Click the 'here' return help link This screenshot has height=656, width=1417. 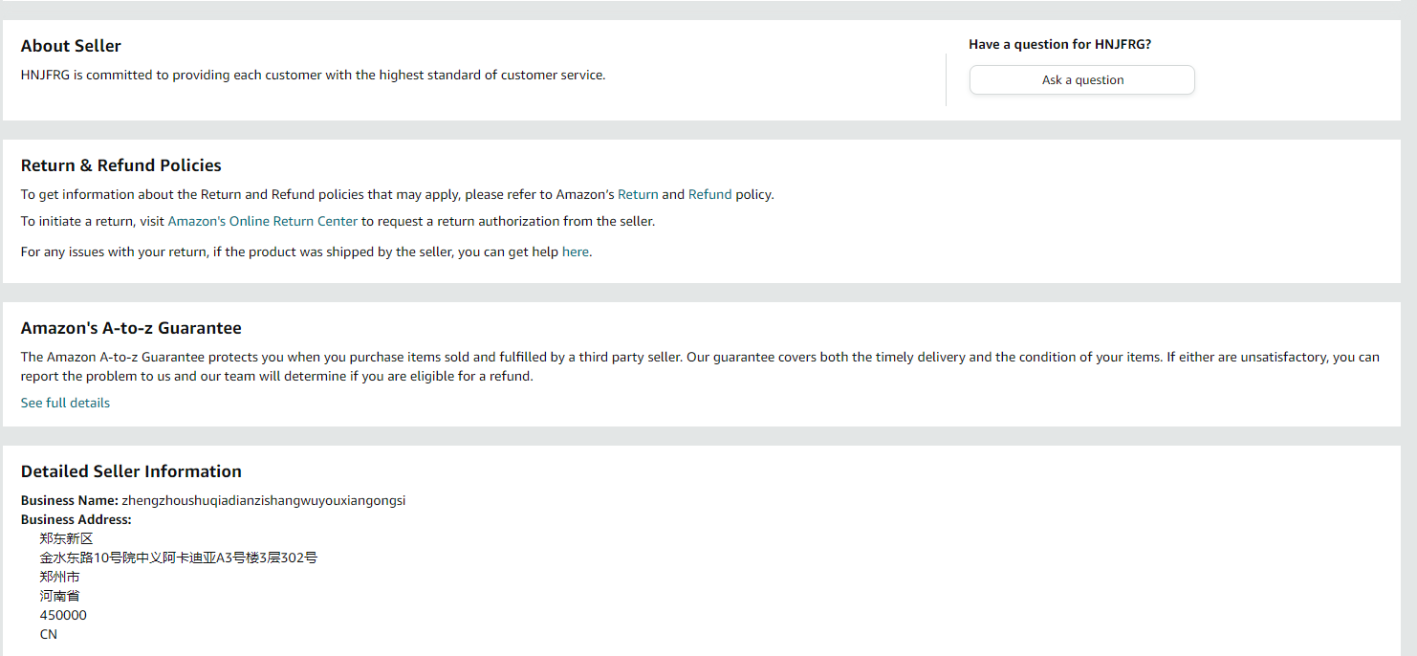click(575, 252)
